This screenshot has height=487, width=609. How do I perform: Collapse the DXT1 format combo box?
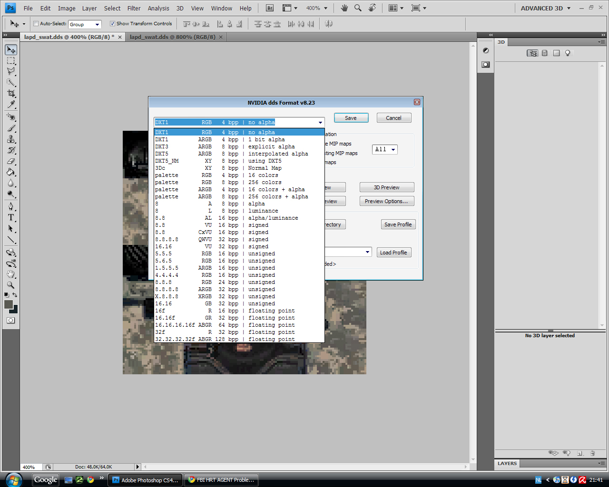pyautogui.click(x=320, y=123)
